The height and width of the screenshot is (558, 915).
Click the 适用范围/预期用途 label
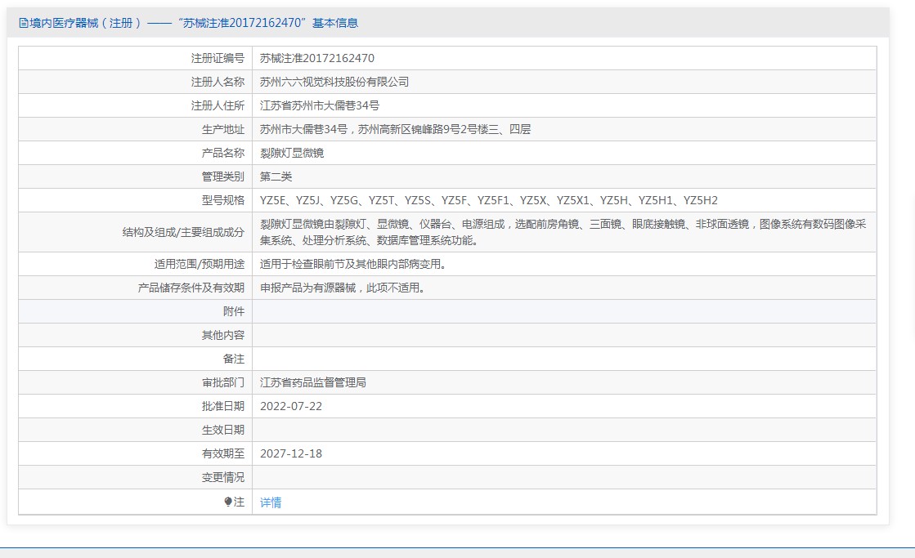199,264
